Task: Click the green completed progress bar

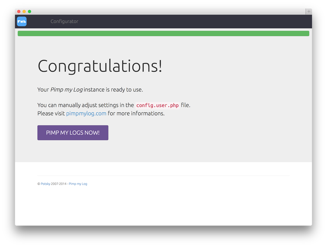Action: [x=163, y=33]
